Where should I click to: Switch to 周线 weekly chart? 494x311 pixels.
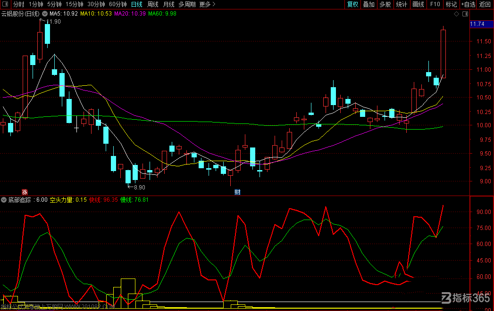click(153, 4)
